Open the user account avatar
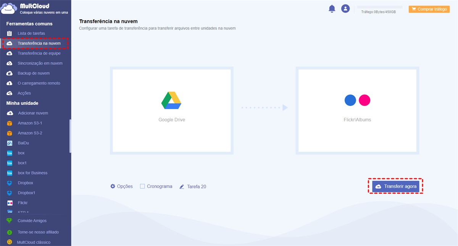This screenshot has height=246, width=458. click(x=345, y=8)
